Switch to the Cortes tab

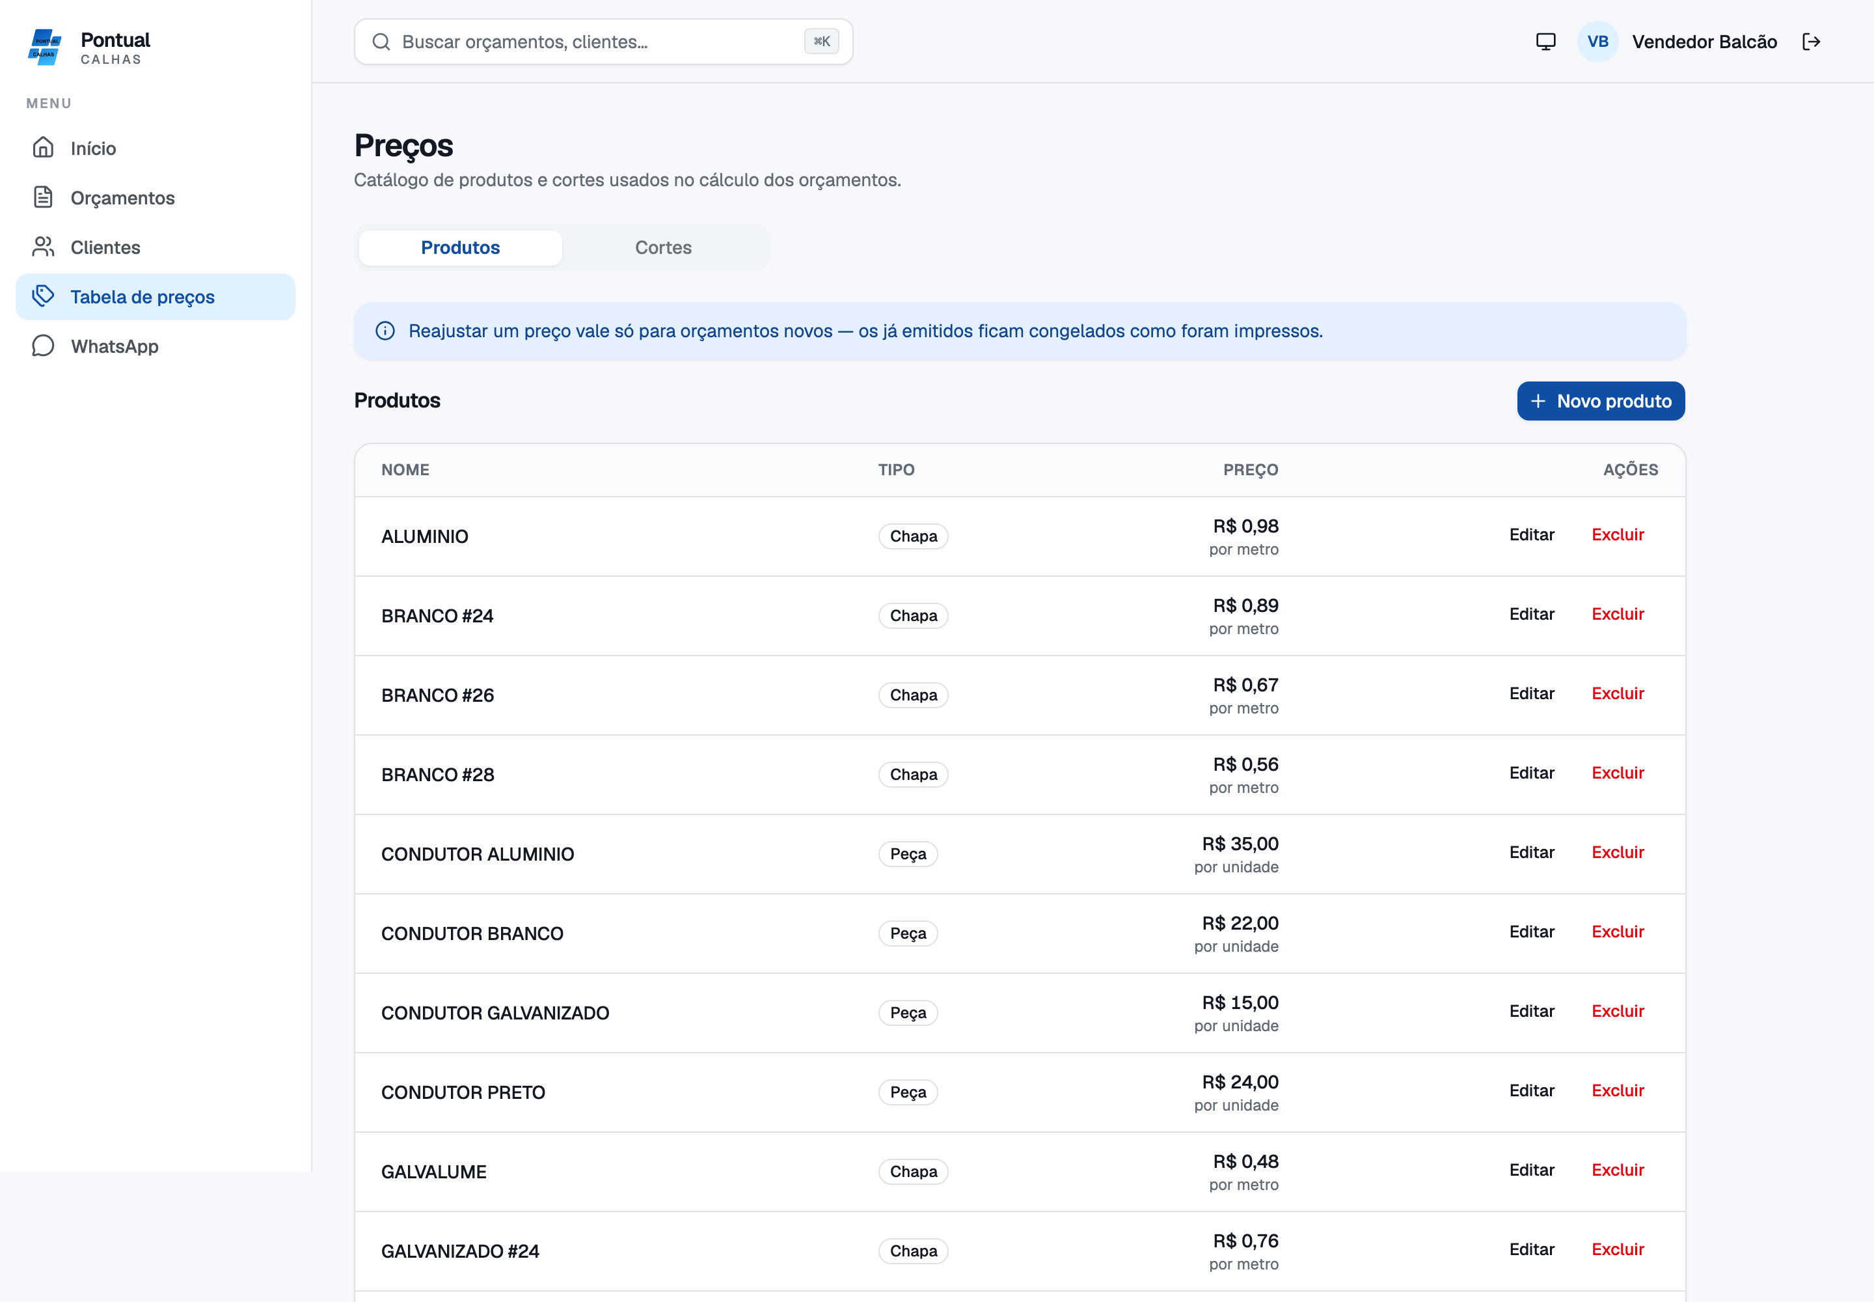(x=663, y=248)
